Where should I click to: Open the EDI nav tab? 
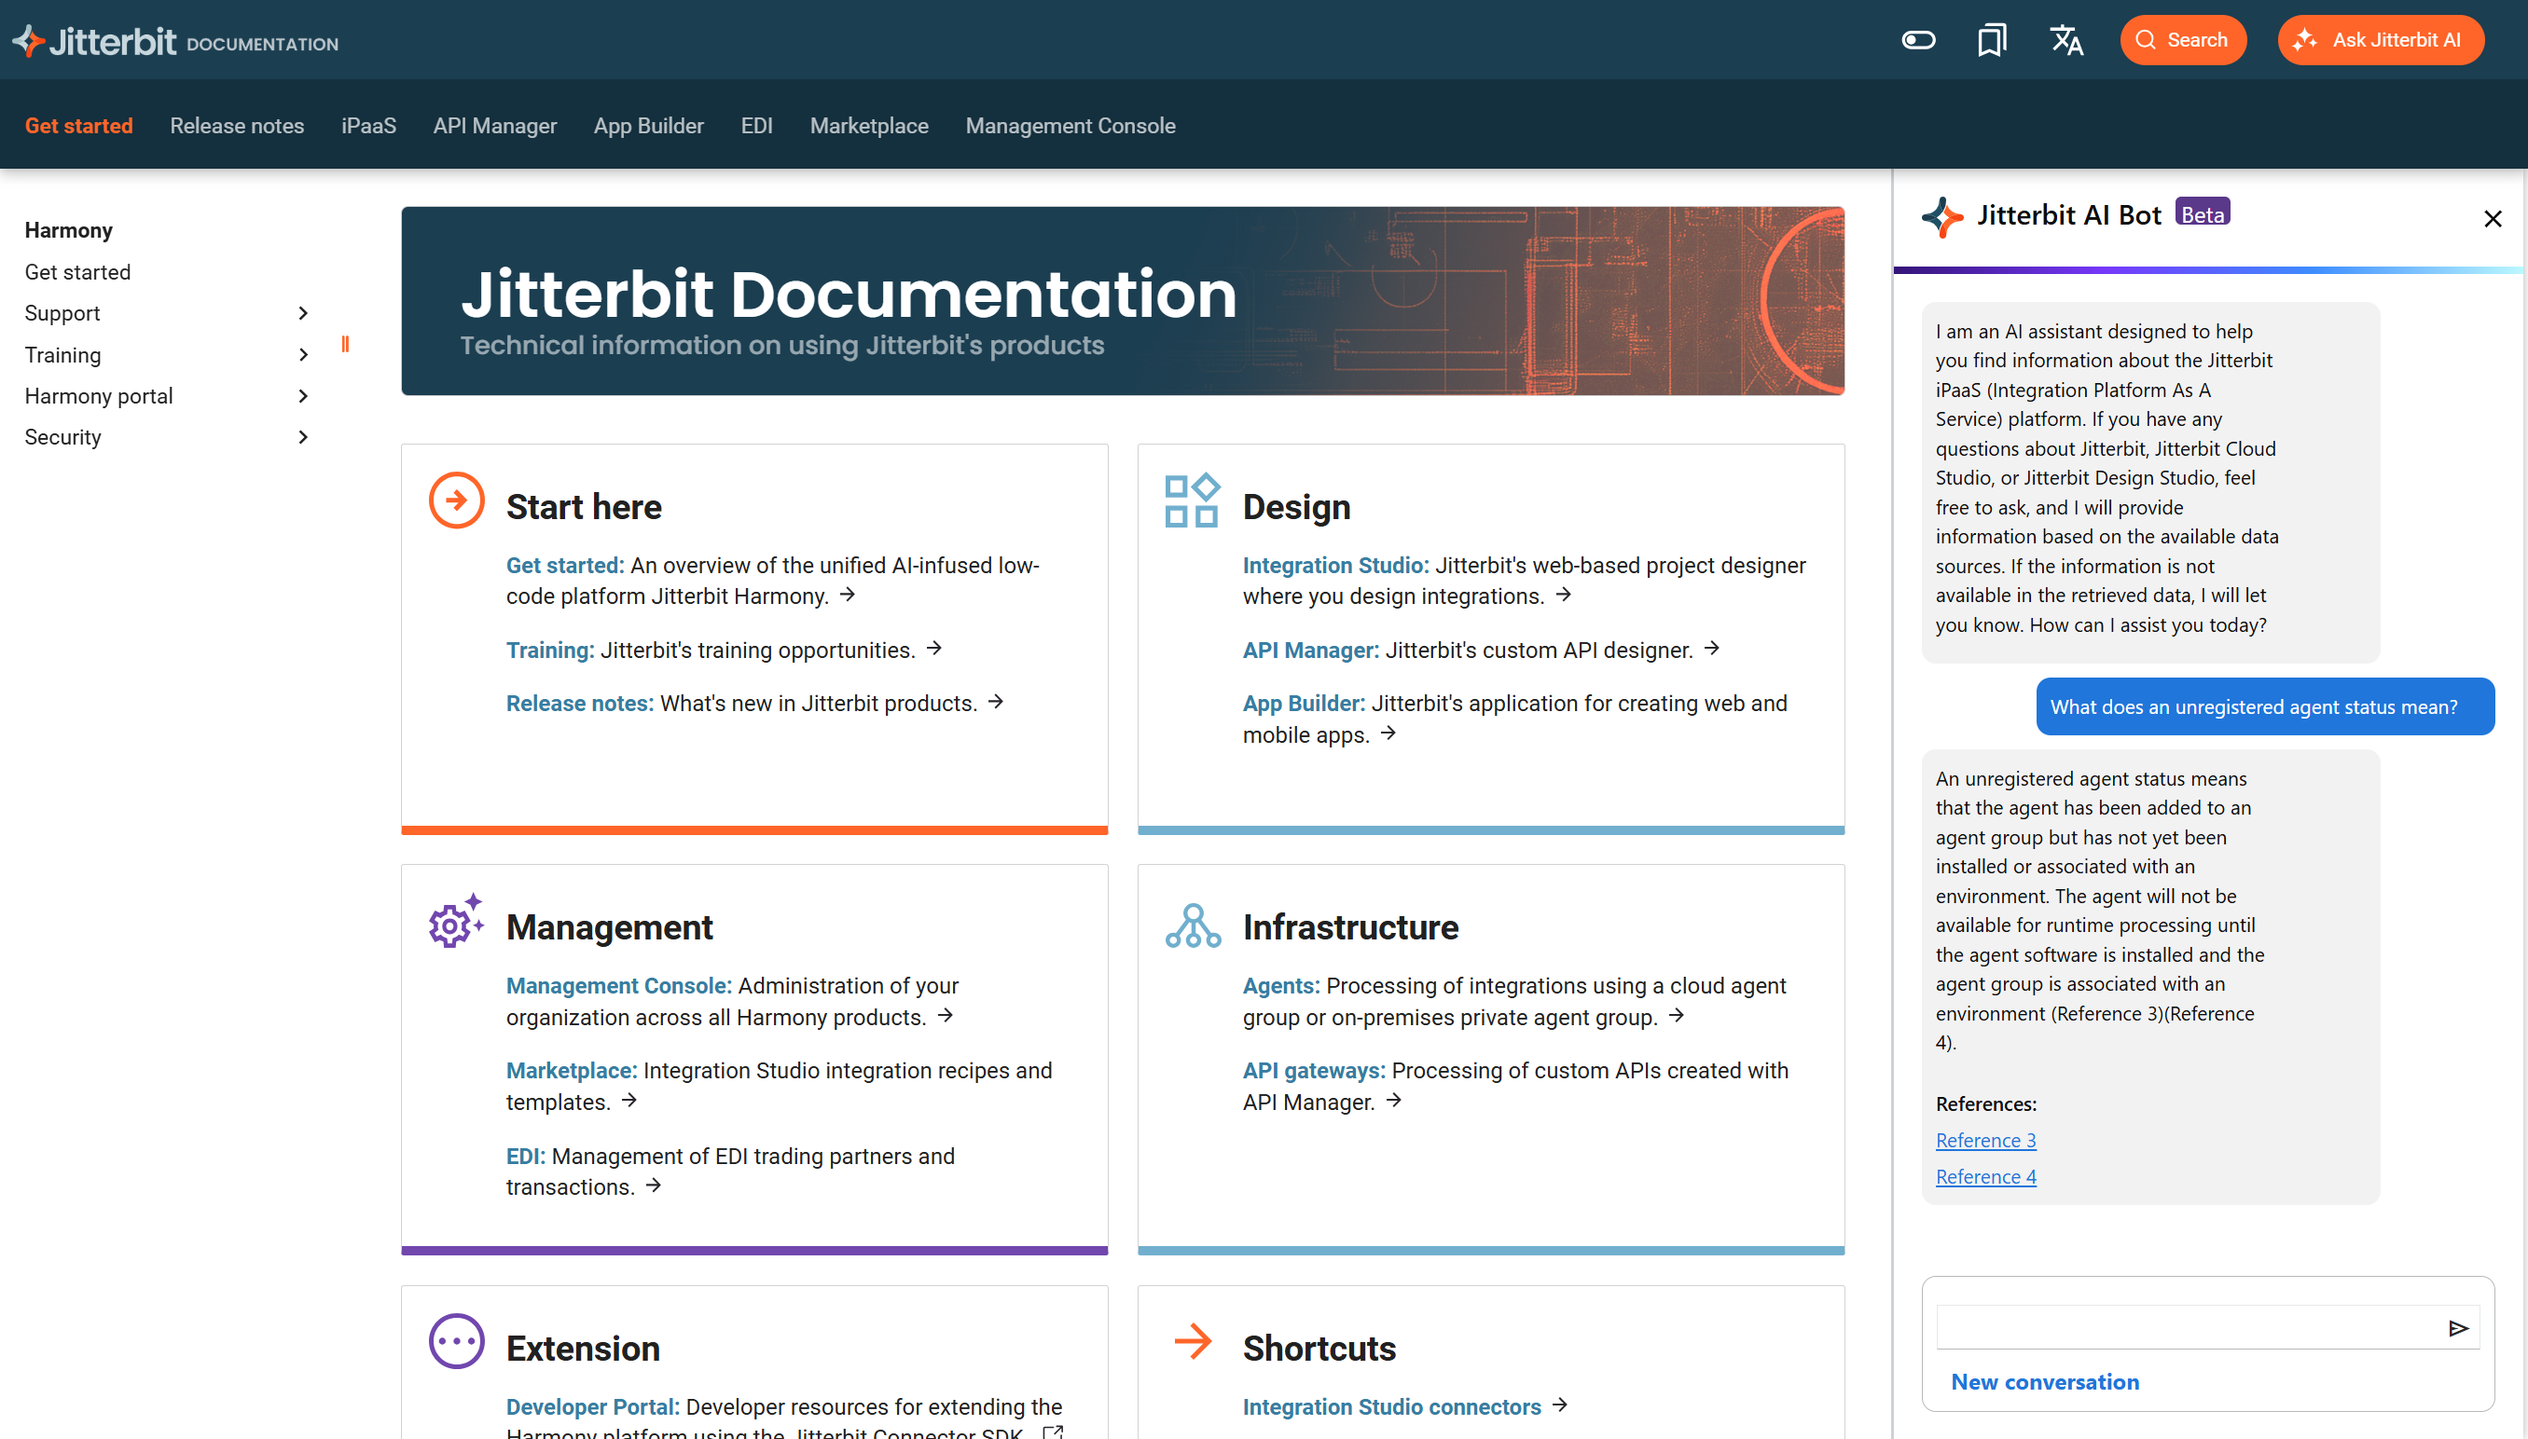point(756,126)
